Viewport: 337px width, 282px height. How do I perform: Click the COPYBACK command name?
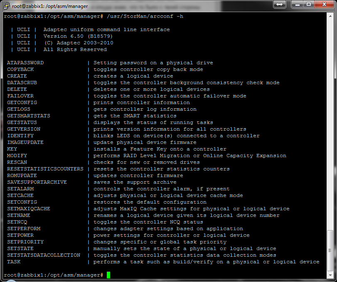(20, 70)
